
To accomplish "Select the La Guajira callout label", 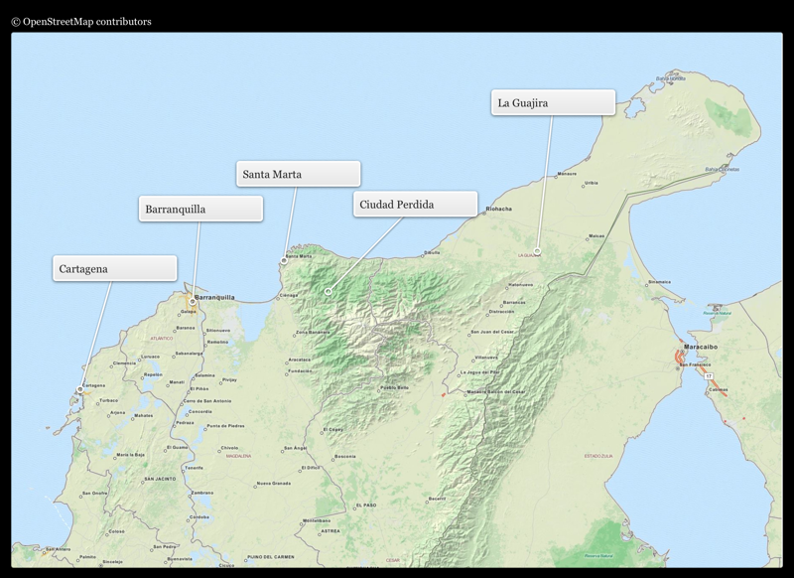I will click(x=553, y=103).
